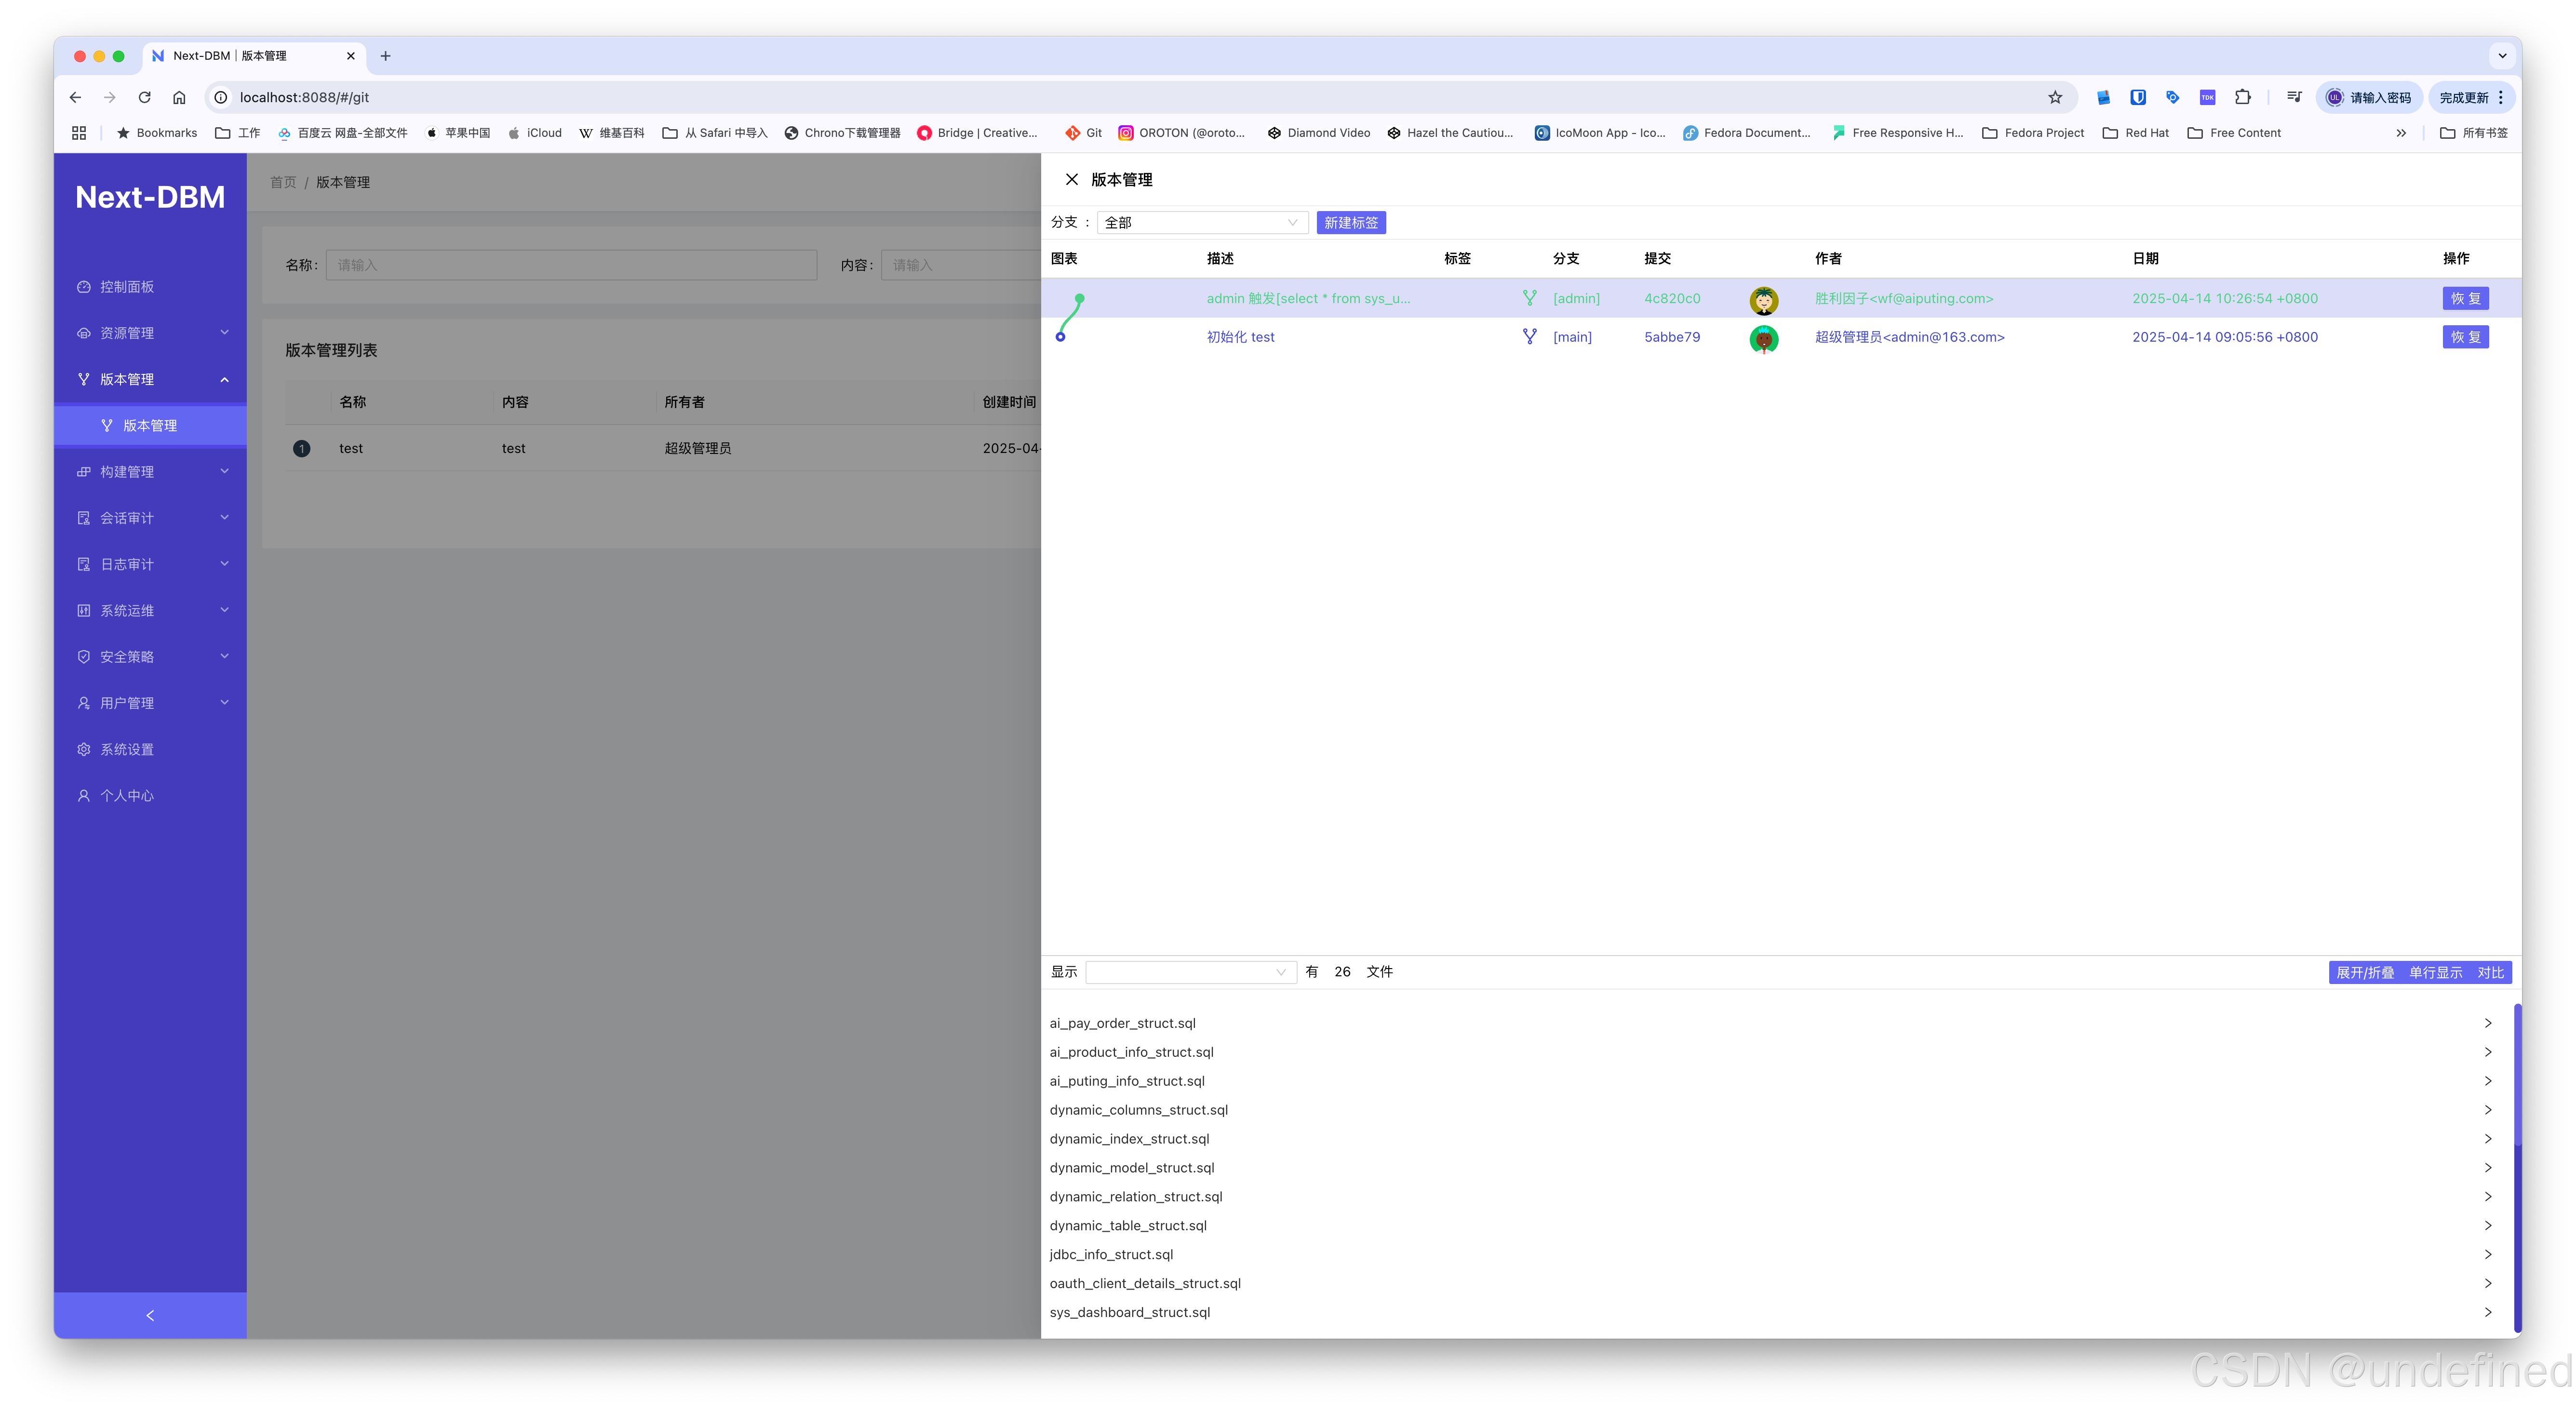Click the 对比 compare button

click(x=2489, y=973)
